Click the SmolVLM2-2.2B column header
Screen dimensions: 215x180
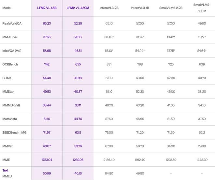pyautogui.click(x=171, y=8)
